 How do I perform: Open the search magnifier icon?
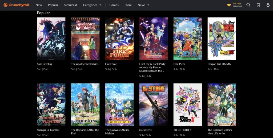[248, 5]
